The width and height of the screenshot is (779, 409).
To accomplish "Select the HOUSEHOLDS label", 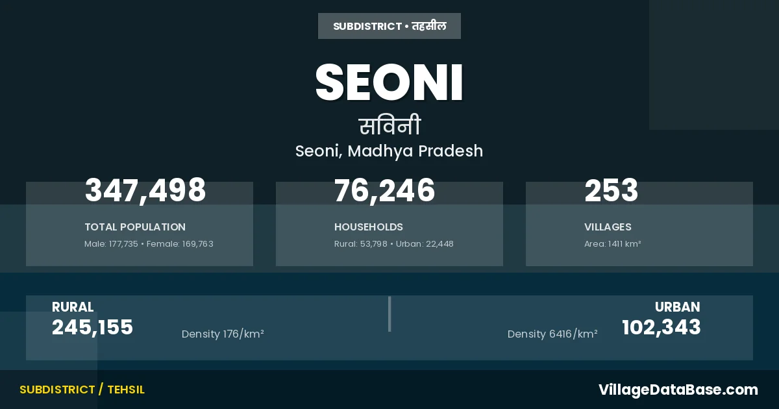I will (369, 227).
